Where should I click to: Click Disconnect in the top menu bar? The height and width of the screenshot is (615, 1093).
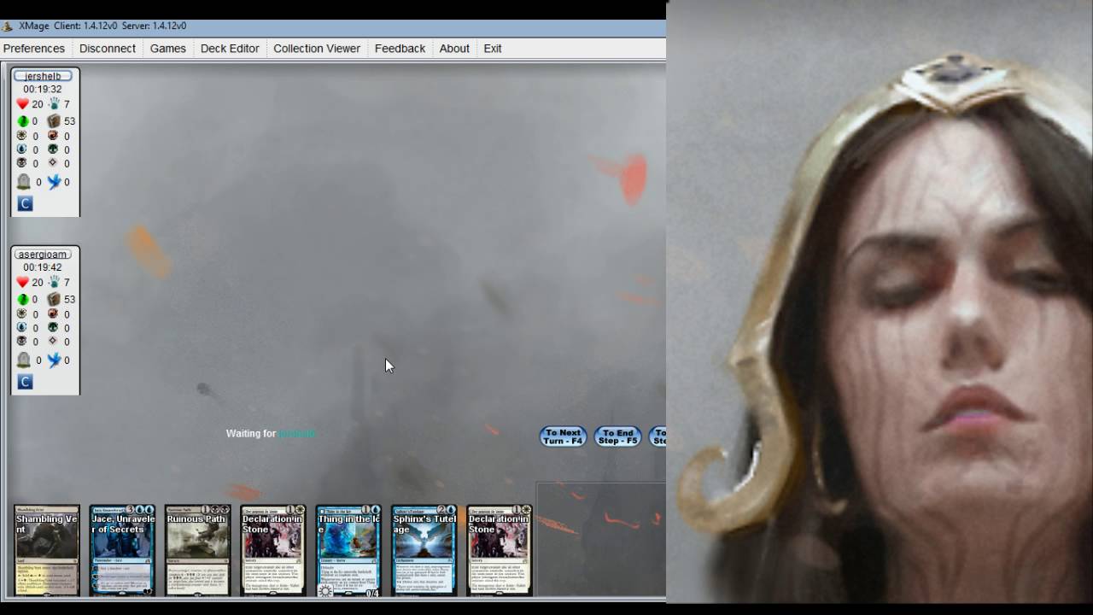pos(108,49)
